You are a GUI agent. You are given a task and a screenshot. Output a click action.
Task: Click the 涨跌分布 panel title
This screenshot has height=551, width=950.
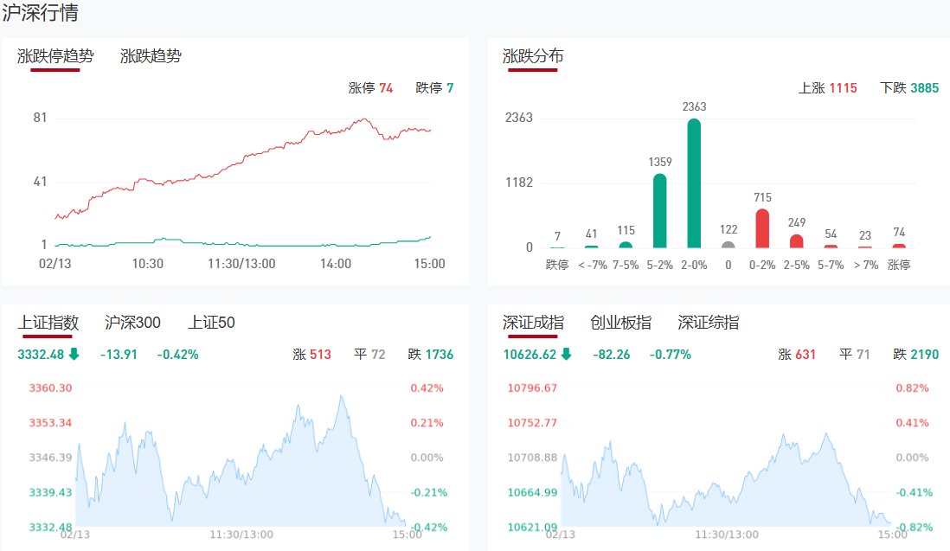coord(533,57)
